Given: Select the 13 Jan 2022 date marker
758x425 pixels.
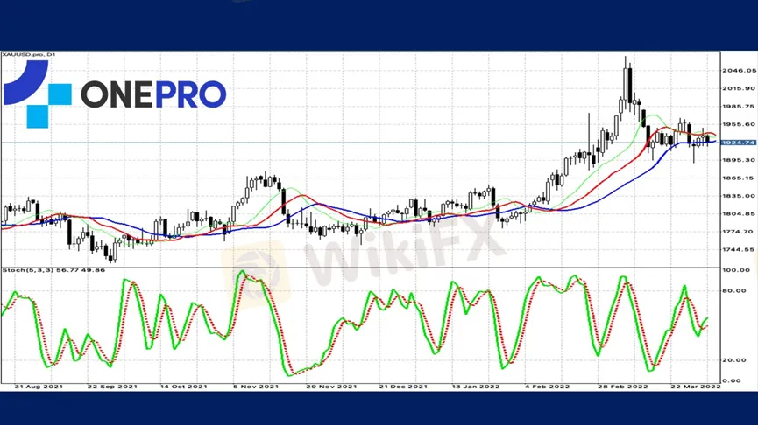Looking at the screenshot, I should (x=474, y=386).
